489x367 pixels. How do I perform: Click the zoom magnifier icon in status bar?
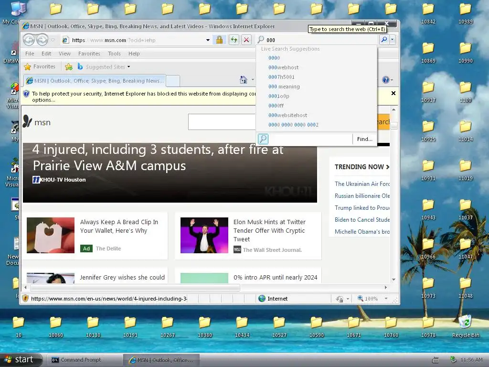tap(360, 298)
